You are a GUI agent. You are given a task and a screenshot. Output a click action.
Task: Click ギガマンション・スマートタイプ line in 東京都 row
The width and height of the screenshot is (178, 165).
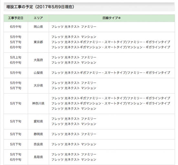(x=111, y=47)
